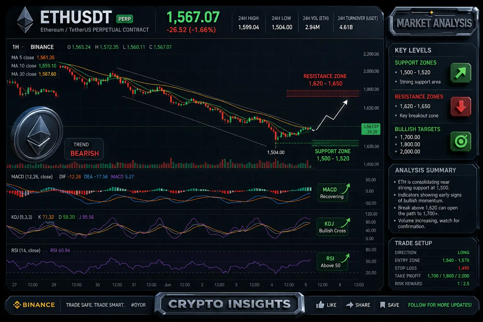Click the RSI (14, close) indicator label

pyautogui.click(x=26, y=251)
